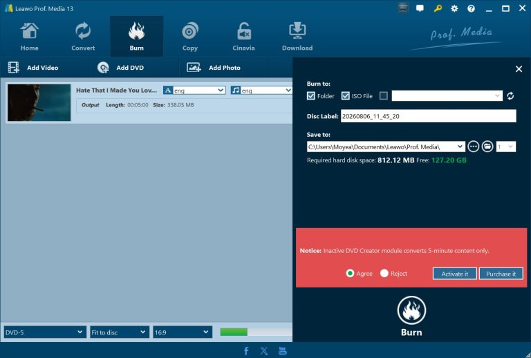
Task: Open the output folder icon
Action: (x=487, y=147)
